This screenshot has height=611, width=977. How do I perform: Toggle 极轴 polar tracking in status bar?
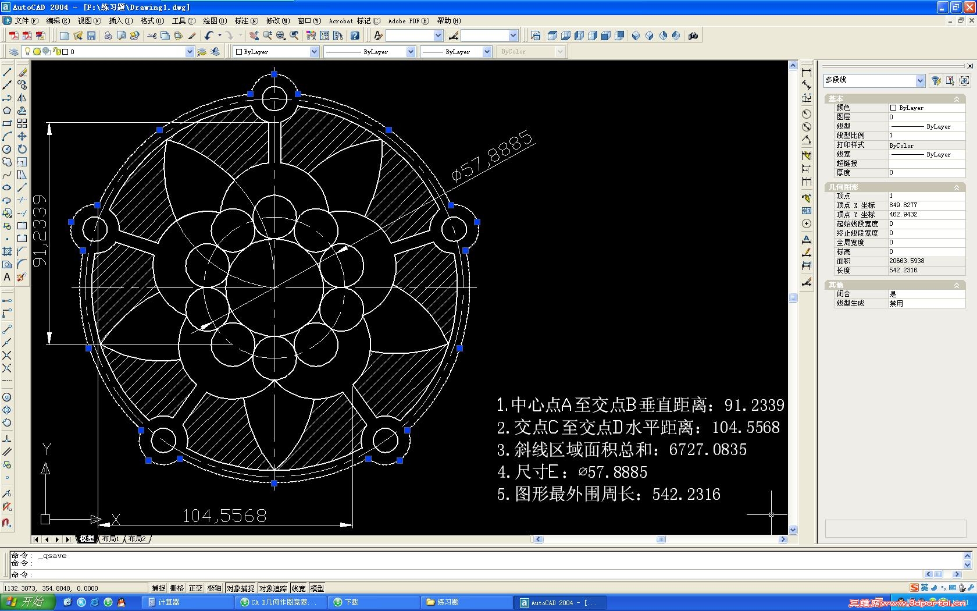pyautogui.click(x=214, y=588)
